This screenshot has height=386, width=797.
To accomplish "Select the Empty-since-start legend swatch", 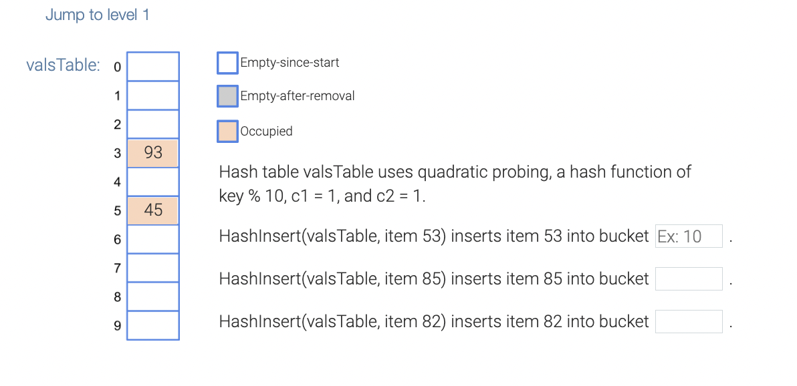I will pos(227,62).
